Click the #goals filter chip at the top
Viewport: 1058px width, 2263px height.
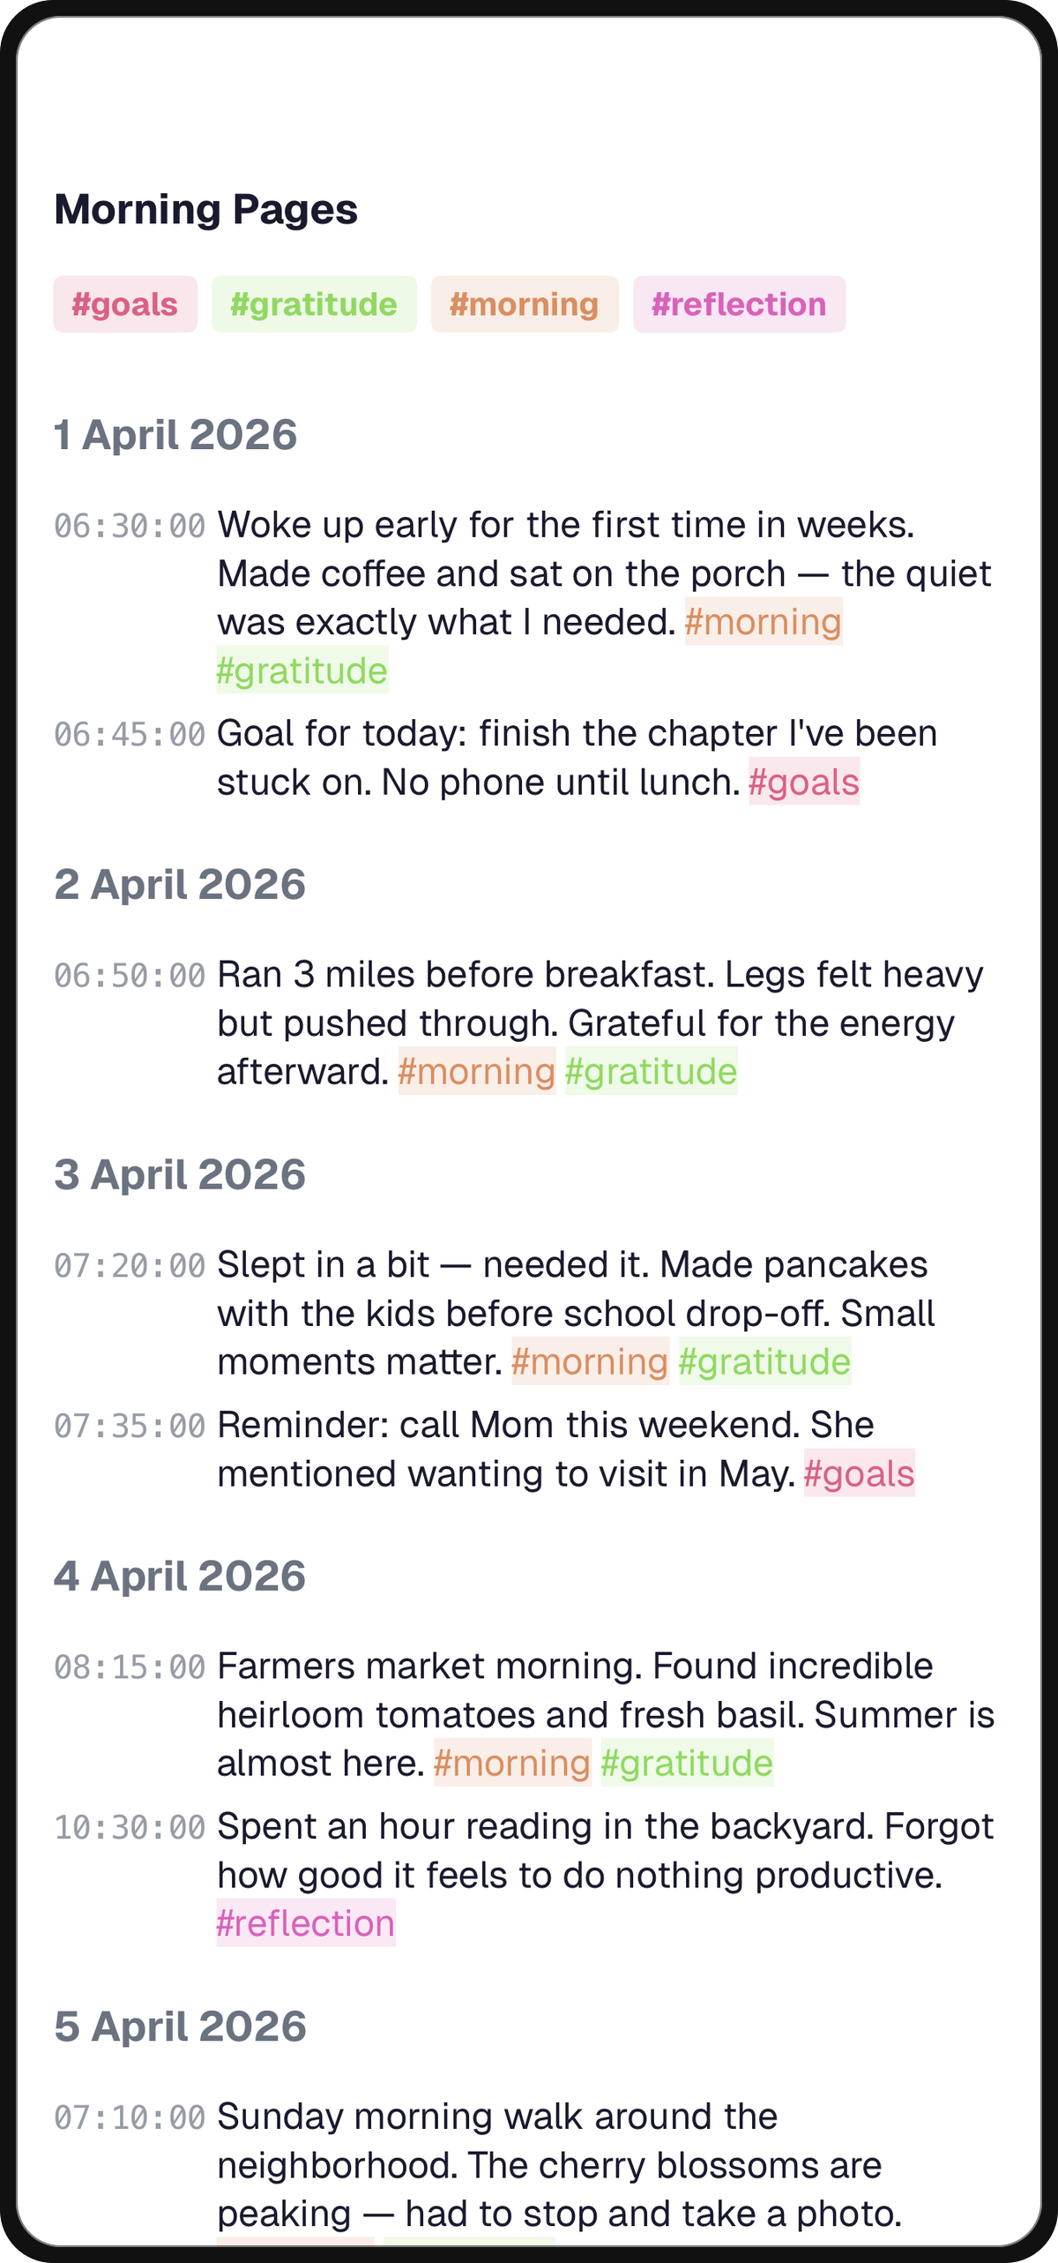click(x=123, y=304)
